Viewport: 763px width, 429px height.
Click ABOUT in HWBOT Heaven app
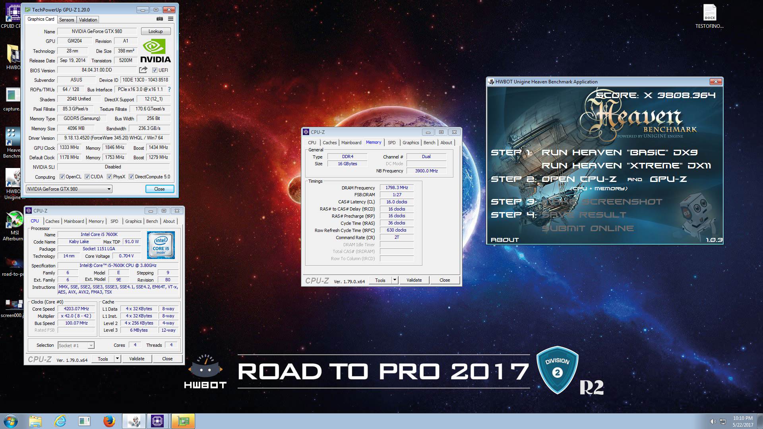[505, 240]
